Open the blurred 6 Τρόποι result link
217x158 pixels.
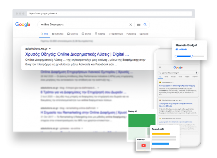click(x=83, y=92)
